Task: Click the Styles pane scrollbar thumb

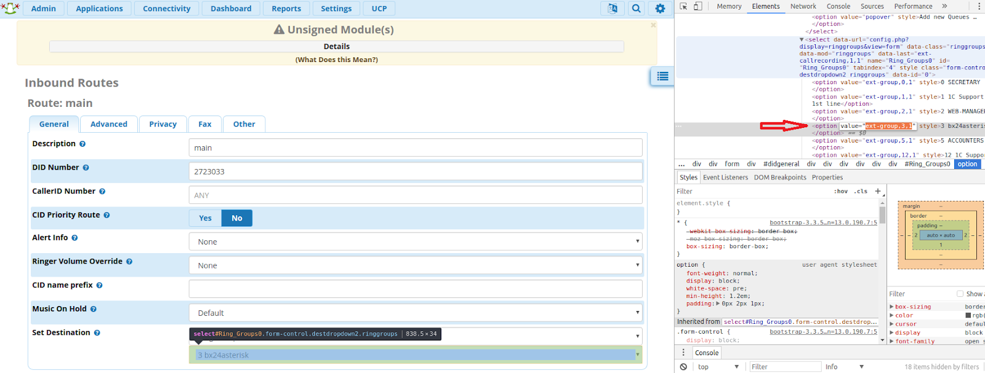Action: [882, 214]
